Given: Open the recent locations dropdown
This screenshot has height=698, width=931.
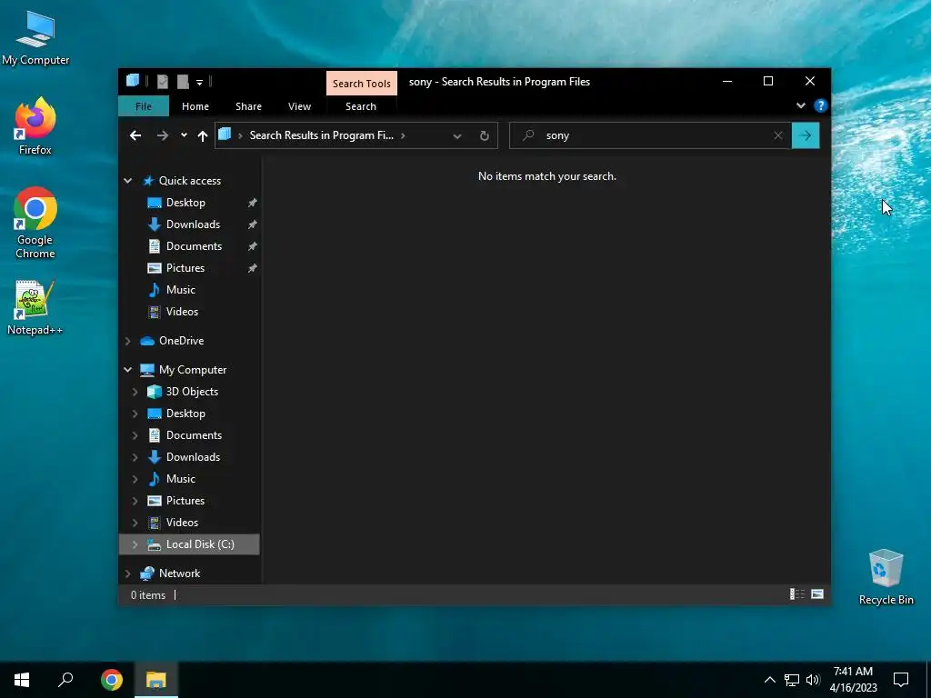Looking at the screenshot, I should (x=184, y=135).
